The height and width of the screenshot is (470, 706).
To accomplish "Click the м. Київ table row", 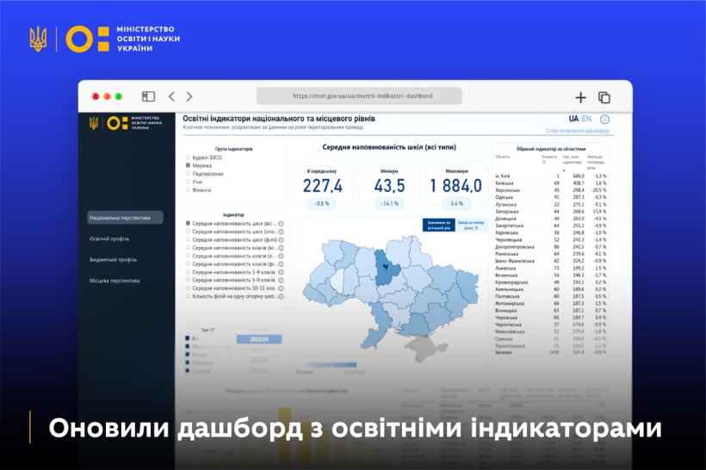I will [551, 176].
